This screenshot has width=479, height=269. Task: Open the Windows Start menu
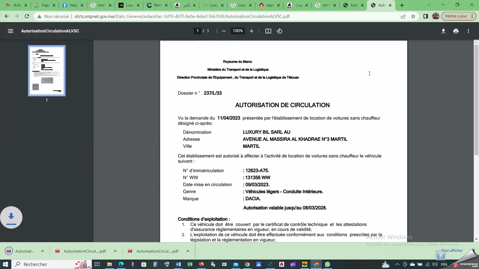click(6, 265)
